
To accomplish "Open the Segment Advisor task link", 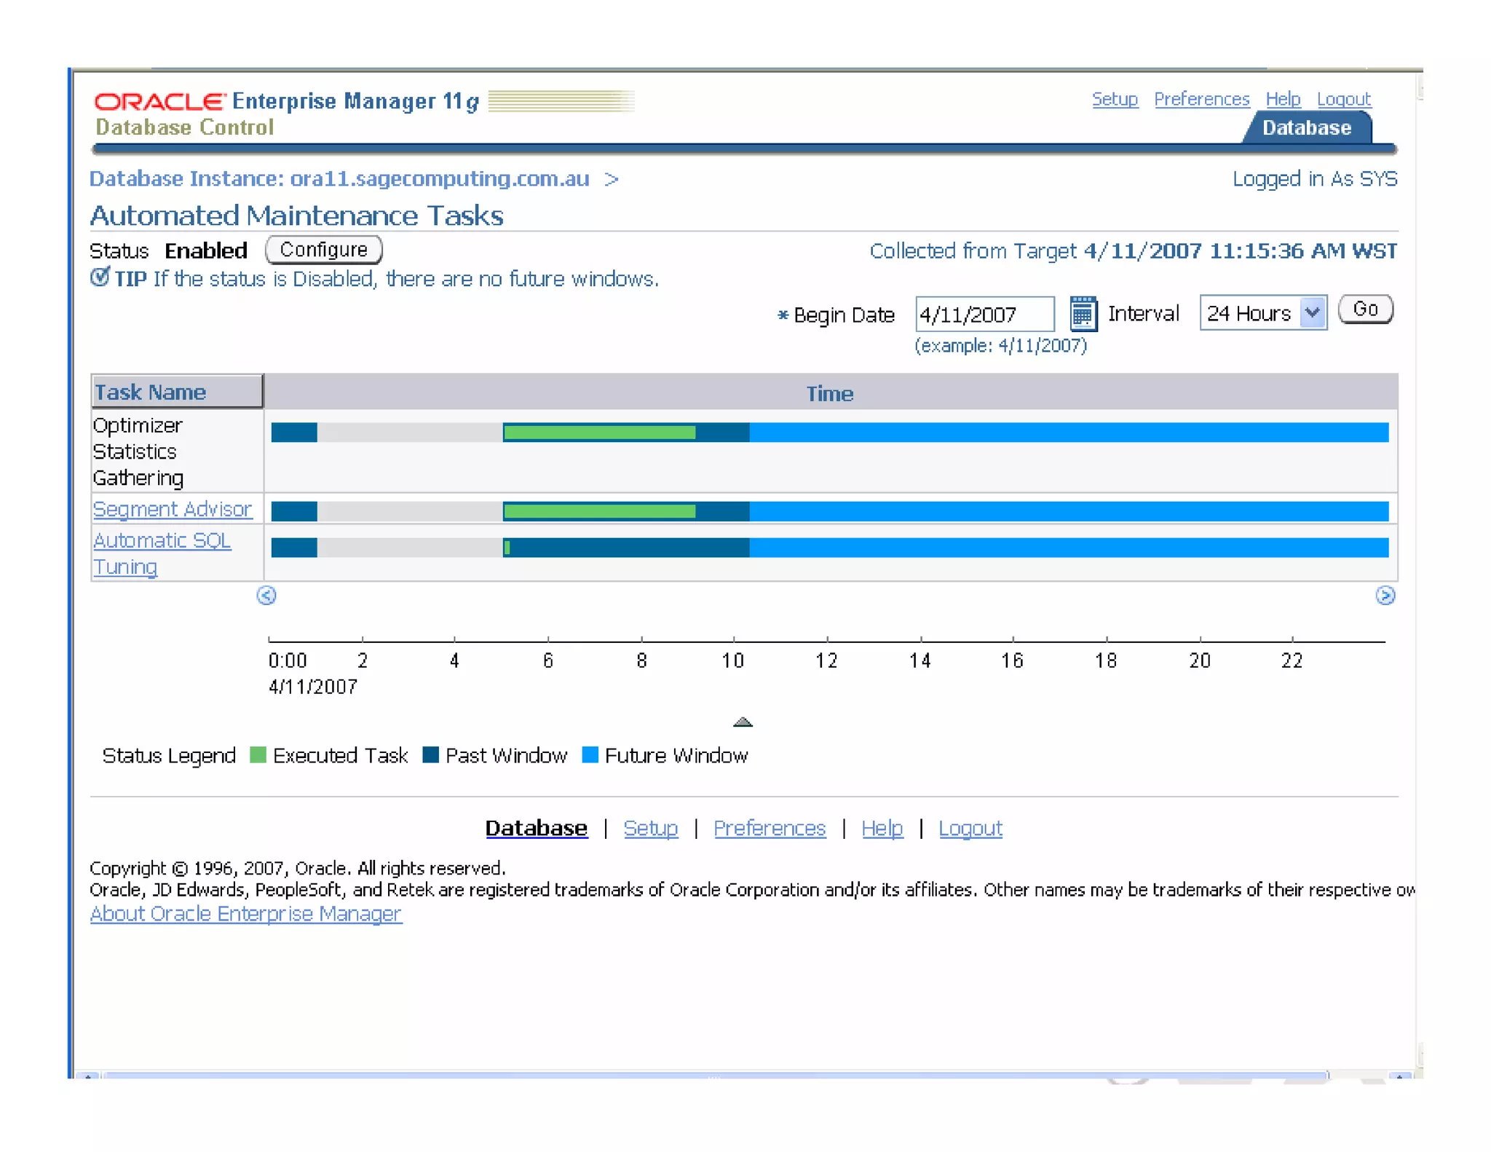I will (x=173, y=509).
